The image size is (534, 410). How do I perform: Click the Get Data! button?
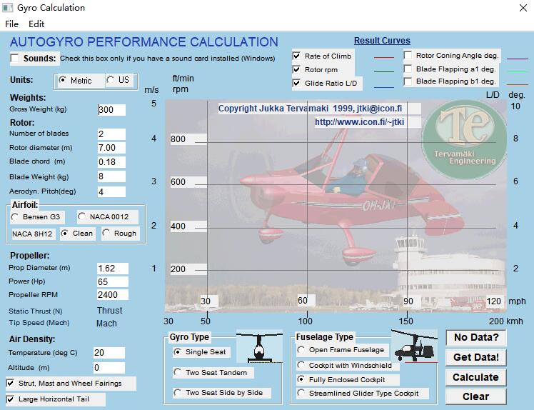475,357
